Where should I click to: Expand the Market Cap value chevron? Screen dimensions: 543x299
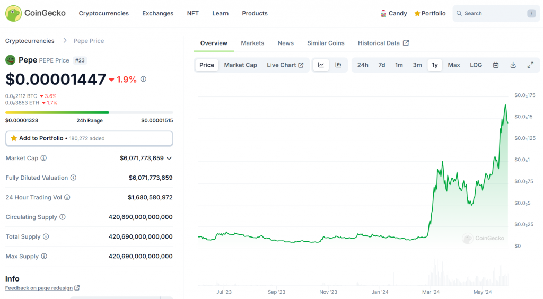click(x=169, y=158)
